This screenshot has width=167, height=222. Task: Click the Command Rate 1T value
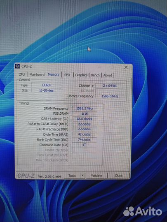pos(84,145)
